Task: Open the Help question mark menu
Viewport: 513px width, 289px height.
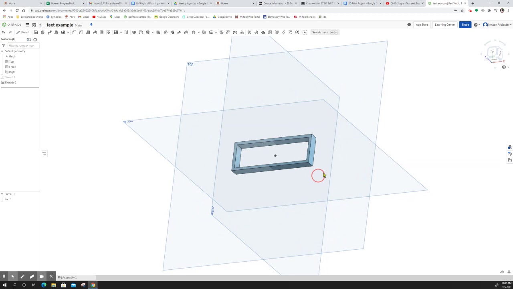Action: (476, 25)
